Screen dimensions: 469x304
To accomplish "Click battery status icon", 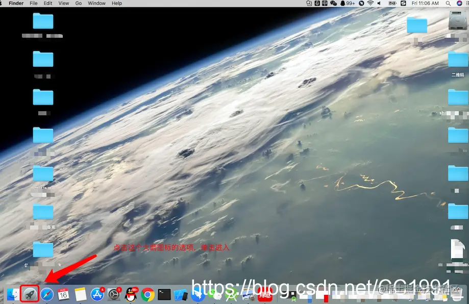I will pos(392,3).
